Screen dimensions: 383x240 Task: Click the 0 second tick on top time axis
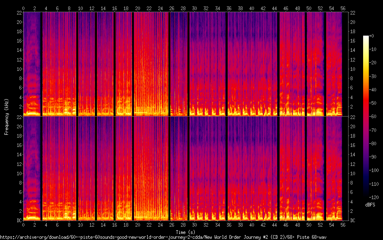coord(23,8)
